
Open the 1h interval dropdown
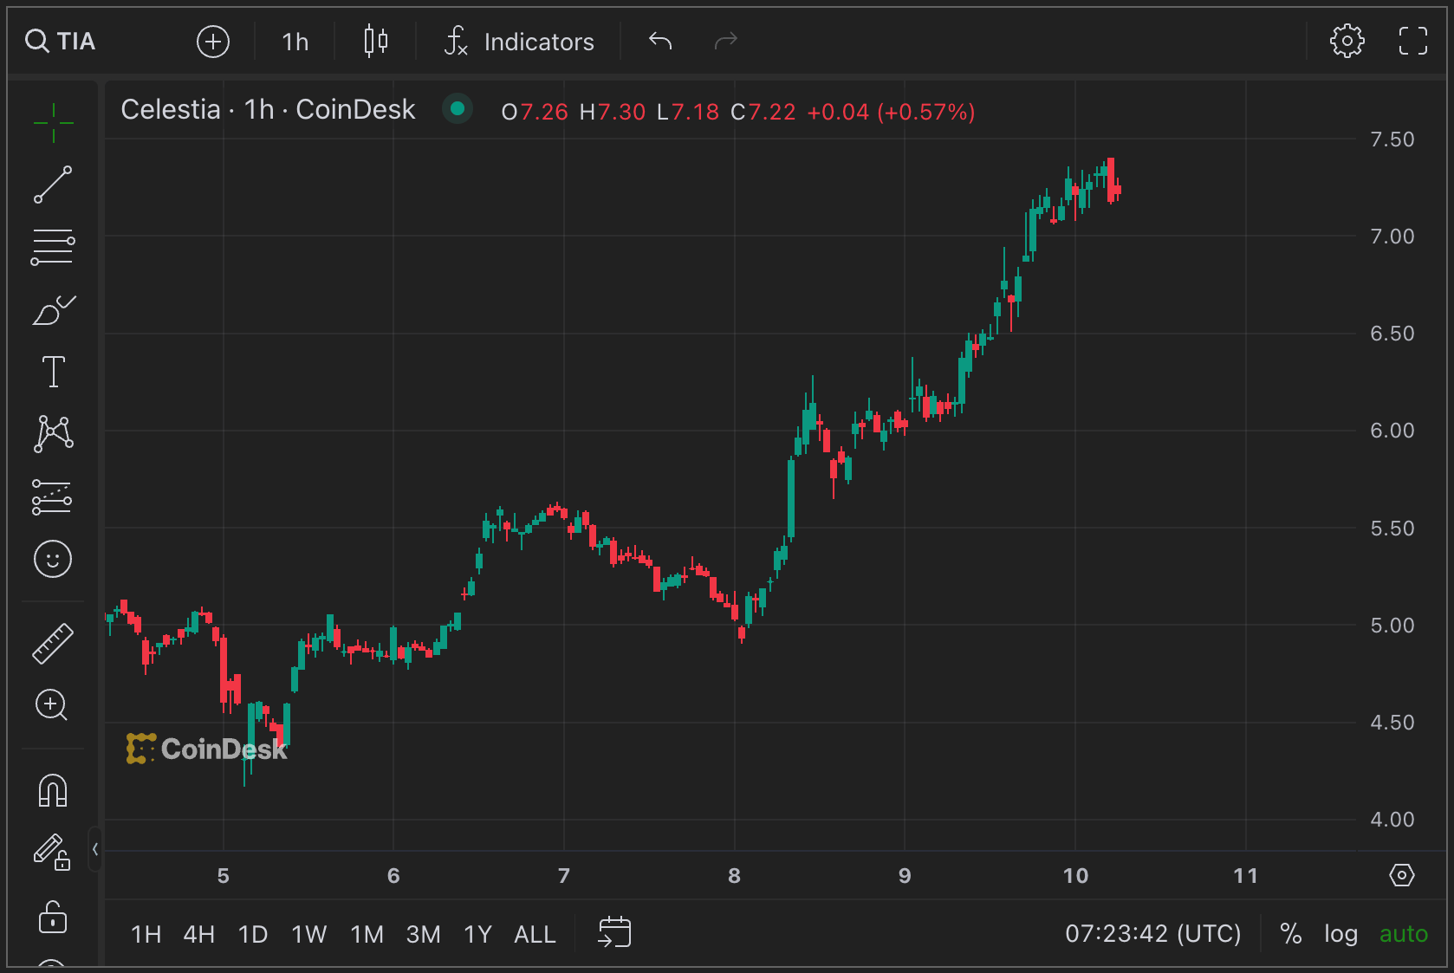point(295,42)
